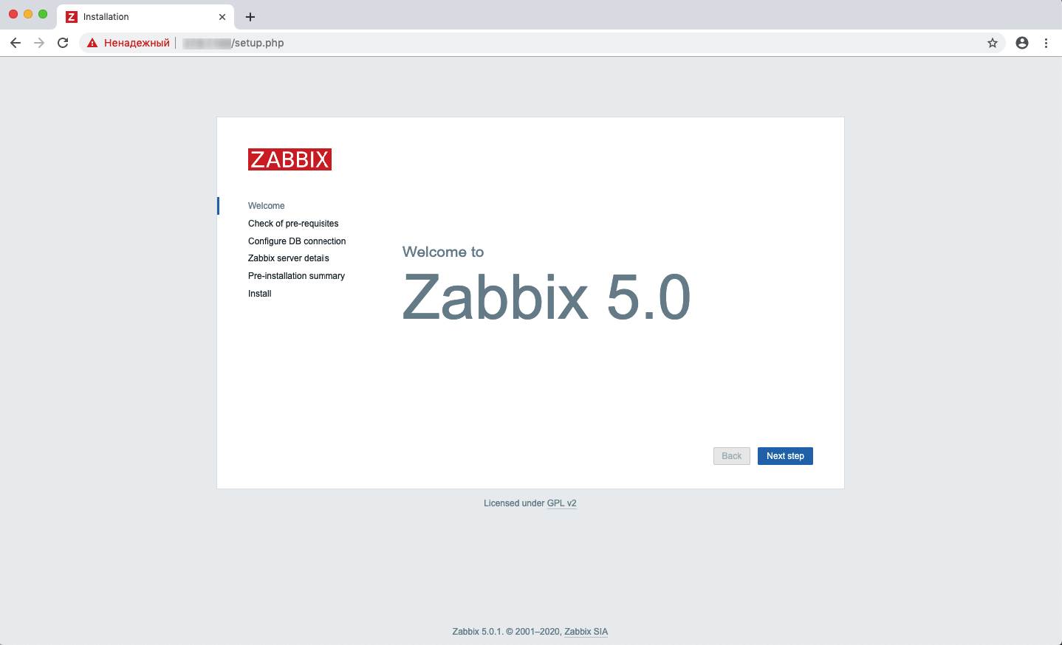Click the yellow macOS minimize button
This screenshot has width=1062, height=645.
[28, 14]
